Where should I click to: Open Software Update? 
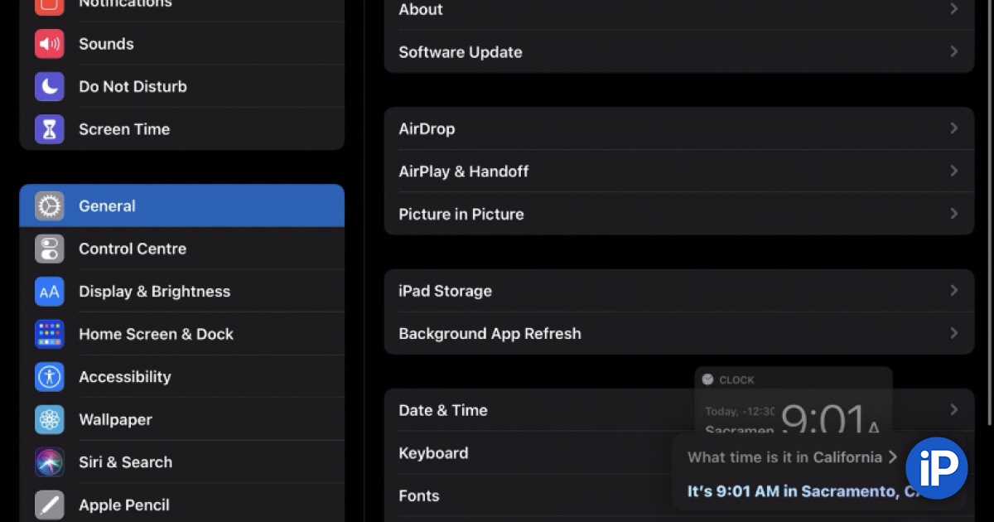pos(679,52)
